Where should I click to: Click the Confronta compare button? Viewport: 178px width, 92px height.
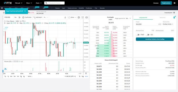27,17
